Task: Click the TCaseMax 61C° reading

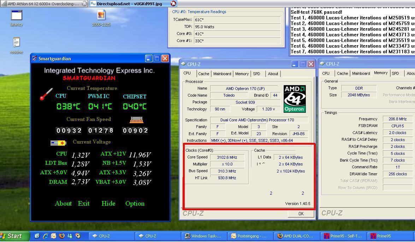Action: click(x=237, y=19)
